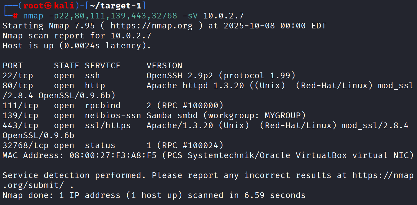Viewport: 417px width, 205px height.
Task: Click the nmap command word
Action: tap(33, 16)
